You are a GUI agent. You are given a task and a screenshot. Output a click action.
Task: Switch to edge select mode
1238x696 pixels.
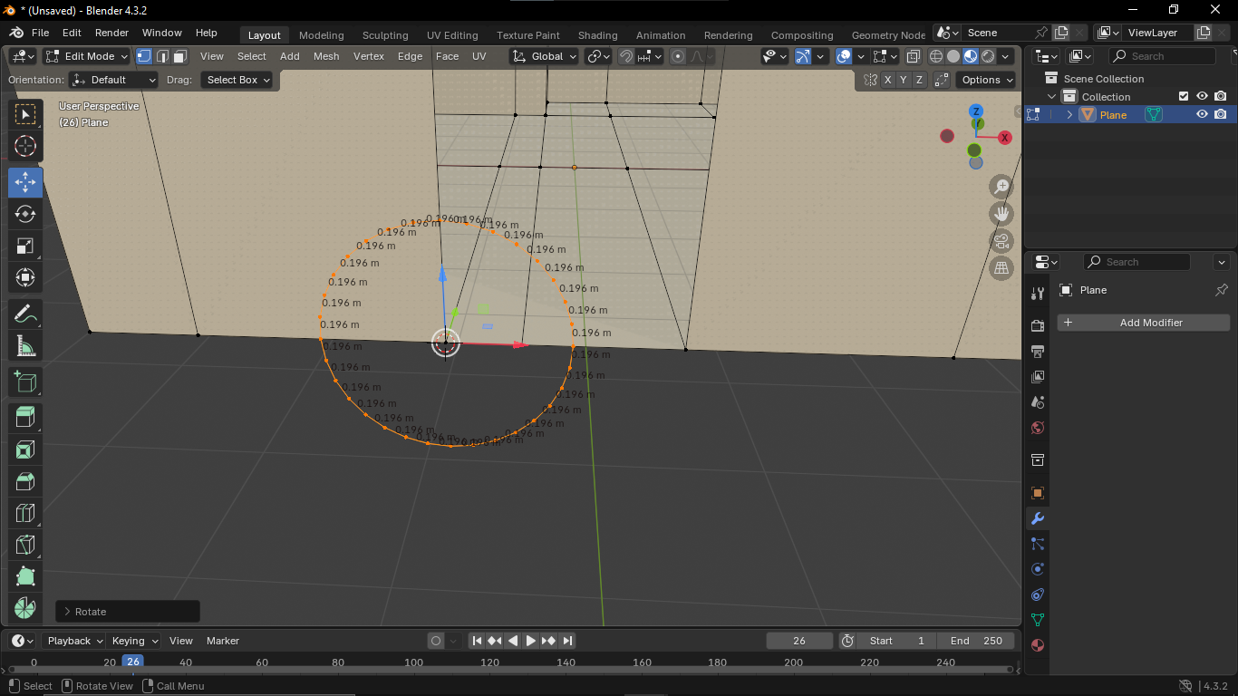[162, 56]
